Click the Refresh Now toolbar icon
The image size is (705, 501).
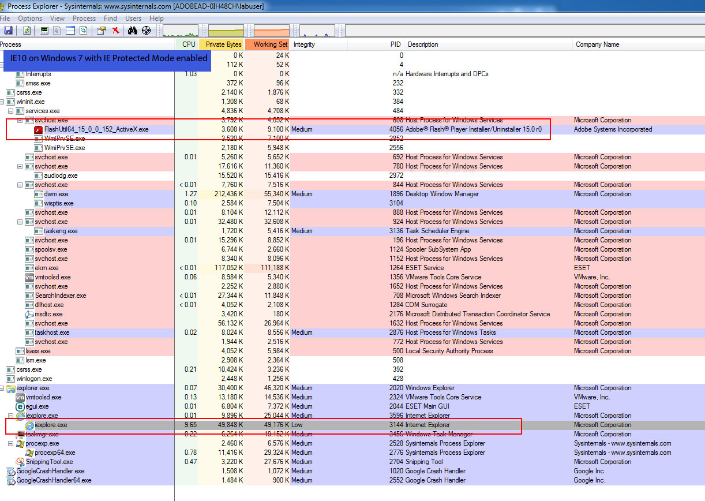[27, 31]
